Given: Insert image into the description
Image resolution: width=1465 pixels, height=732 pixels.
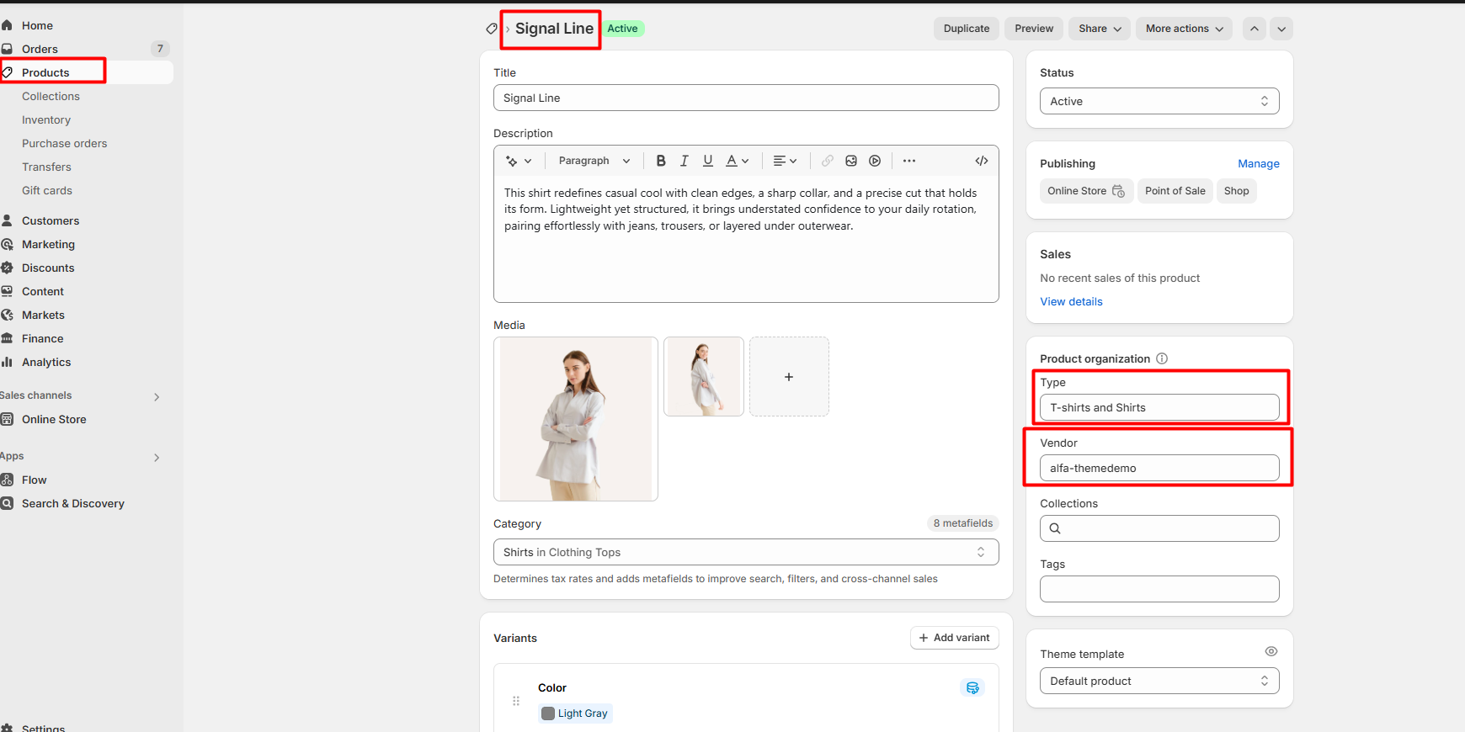Looking at the screenshot, I should point(851,161).
